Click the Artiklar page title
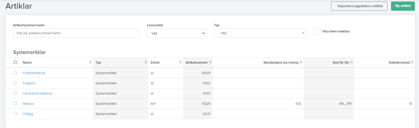The height and width of the screenshot is (128, 419). pyautogui.click(x=19, y=6)
